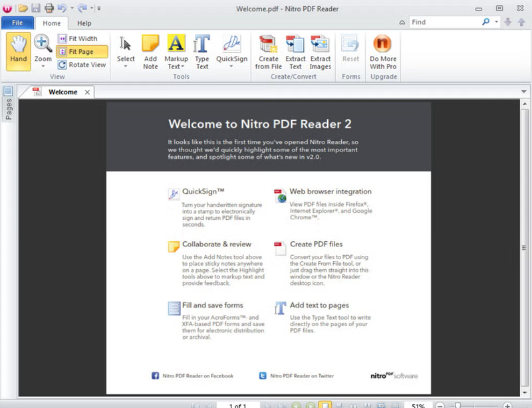Click the 51% zoom level field

click(418, 405)
